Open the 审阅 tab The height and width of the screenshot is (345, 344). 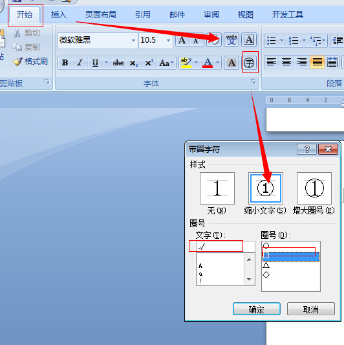[x=211, y=15]
